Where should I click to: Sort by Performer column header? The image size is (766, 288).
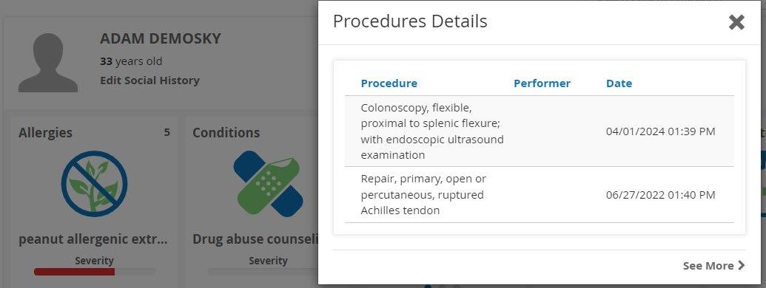(x=542, y=83)
